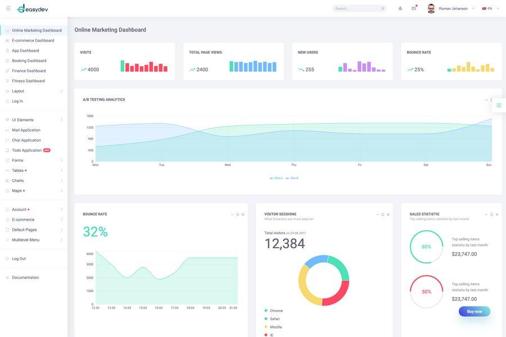The height and width of the screenshot is (337, 506).
Task: Open the messages inbox icon with red badge
Action: (x=413, y=8)
